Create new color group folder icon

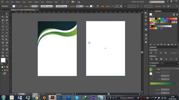point(168,44)
